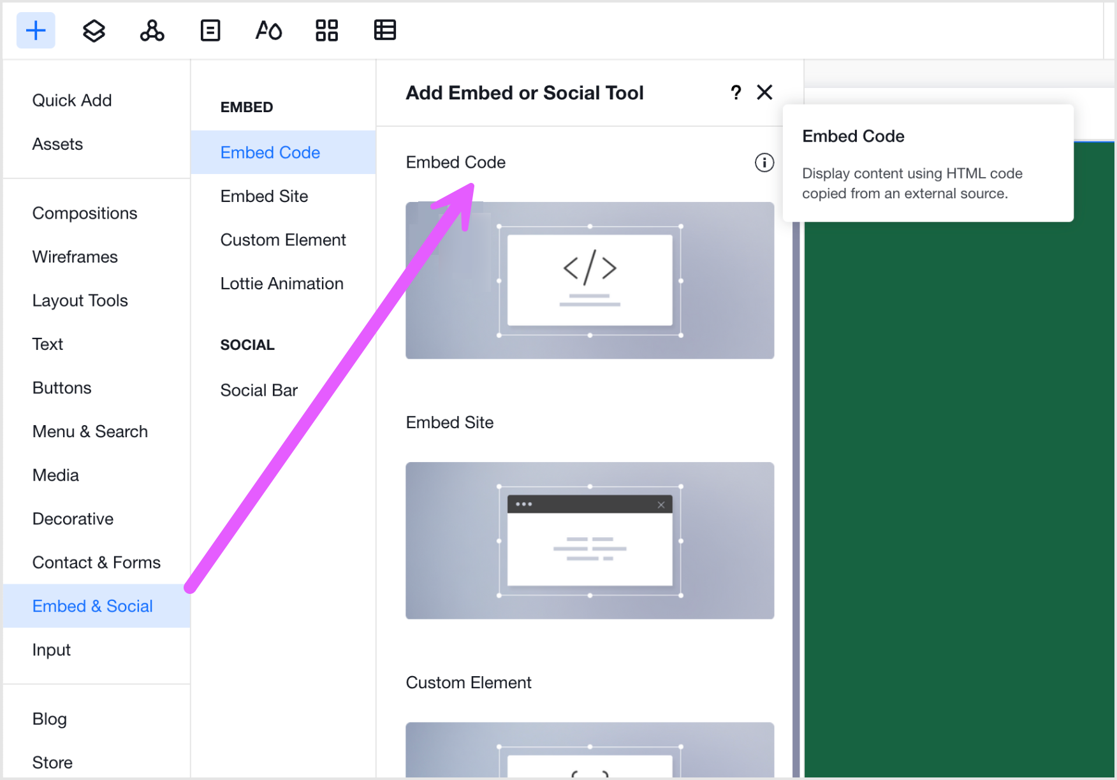Open the Pages document icon
This screenshot has width=1117, height=780.
click(210, 30)
